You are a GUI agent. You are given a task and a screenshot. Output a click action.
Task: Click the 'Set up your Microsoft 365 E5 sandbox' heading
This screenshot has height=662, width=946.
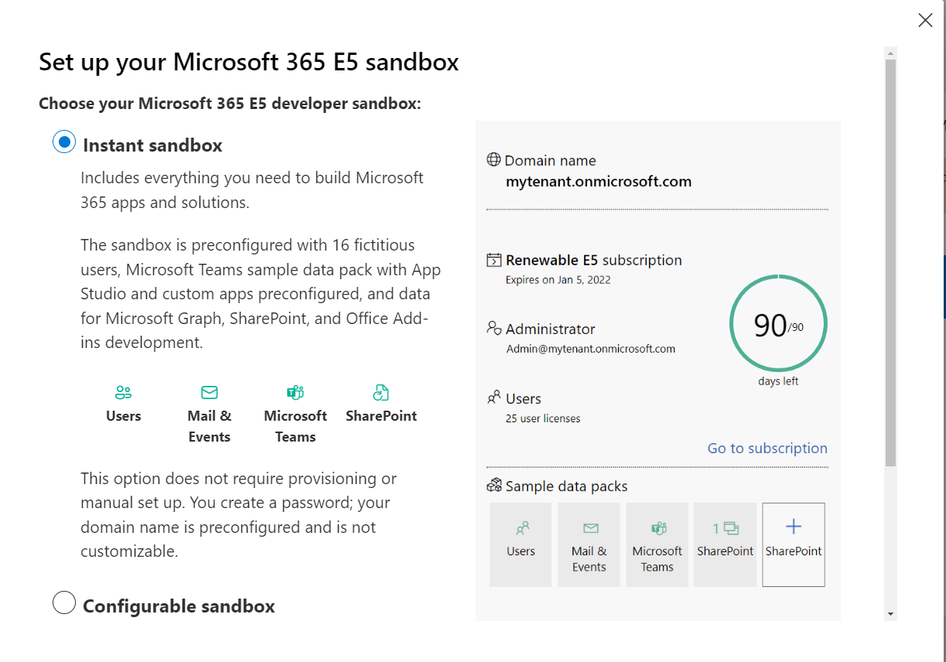point(249,62)
